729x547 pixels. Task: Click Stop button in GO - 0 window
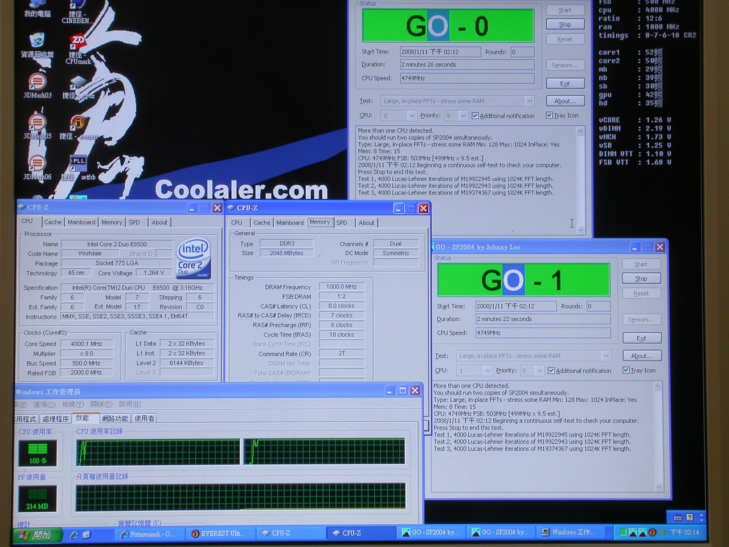(565, 25)
